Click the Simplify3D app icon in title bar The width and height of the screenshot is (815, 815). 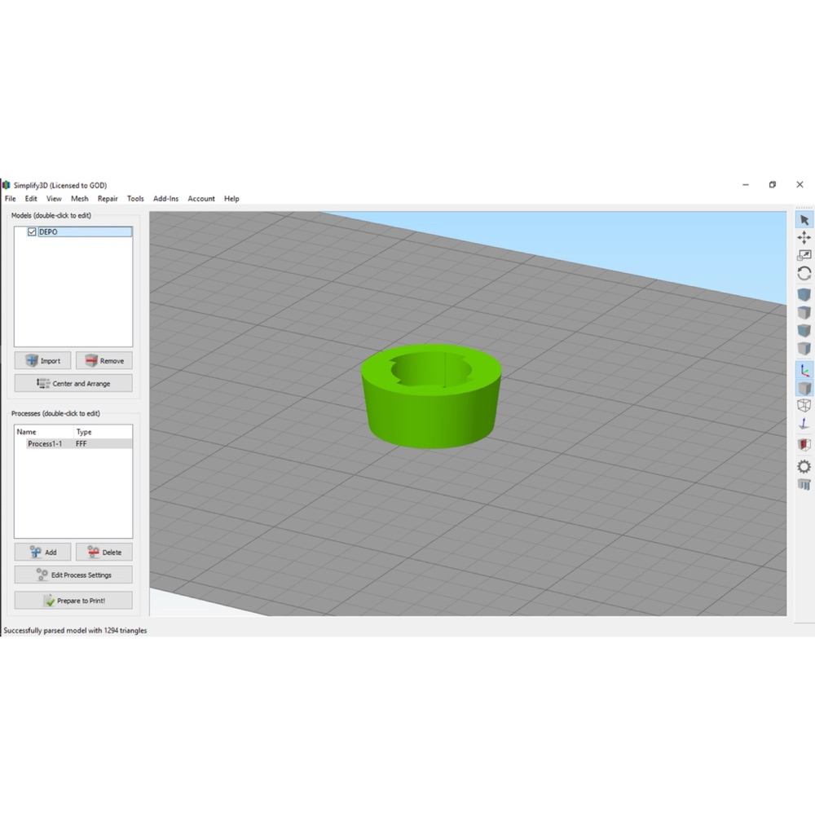click(x=7, y=185)
